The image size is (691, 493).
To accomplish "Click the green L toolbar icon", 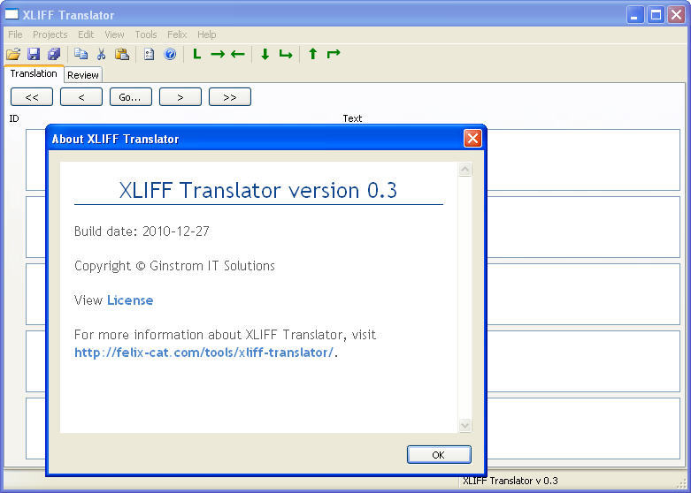I will pyautogui.click(x=197, y=54).
